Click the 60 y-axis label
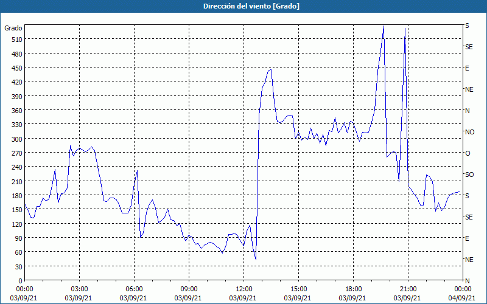The width and height of the screenshot is (487, 304). (19, 252)
